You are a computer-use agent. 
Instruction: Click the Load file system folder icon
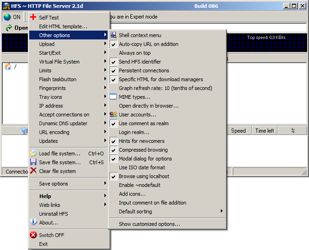(x=33, y=154)
